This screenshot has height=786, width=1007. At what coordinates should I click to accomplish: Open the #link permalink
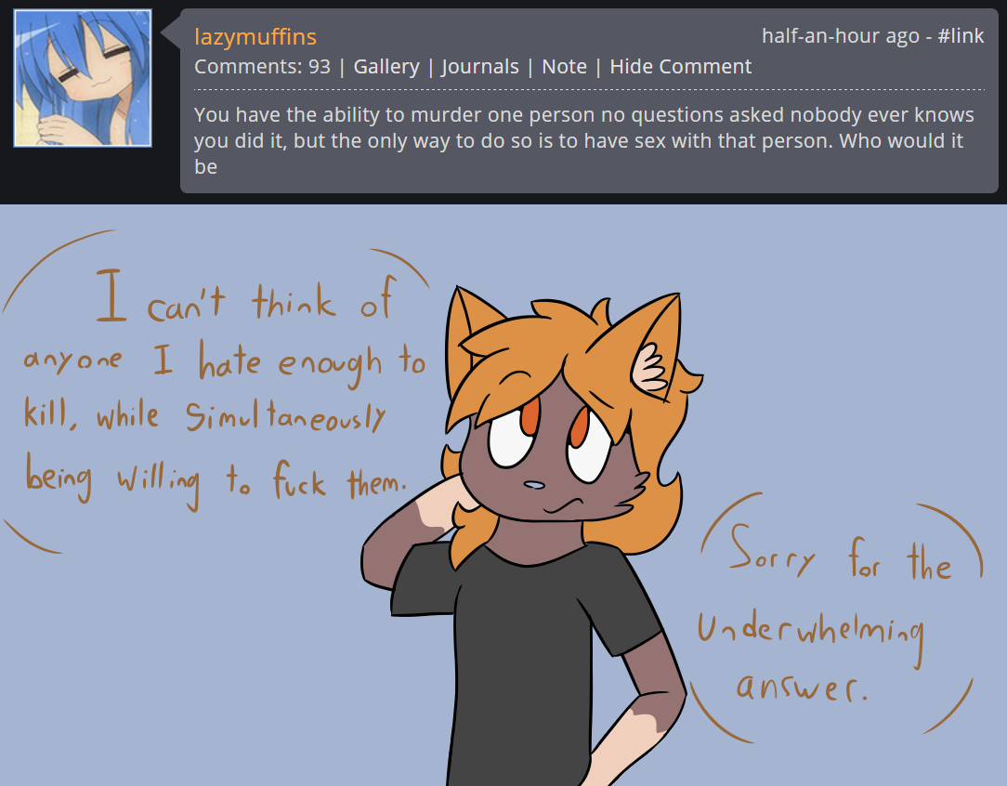(x=961, y=36)
